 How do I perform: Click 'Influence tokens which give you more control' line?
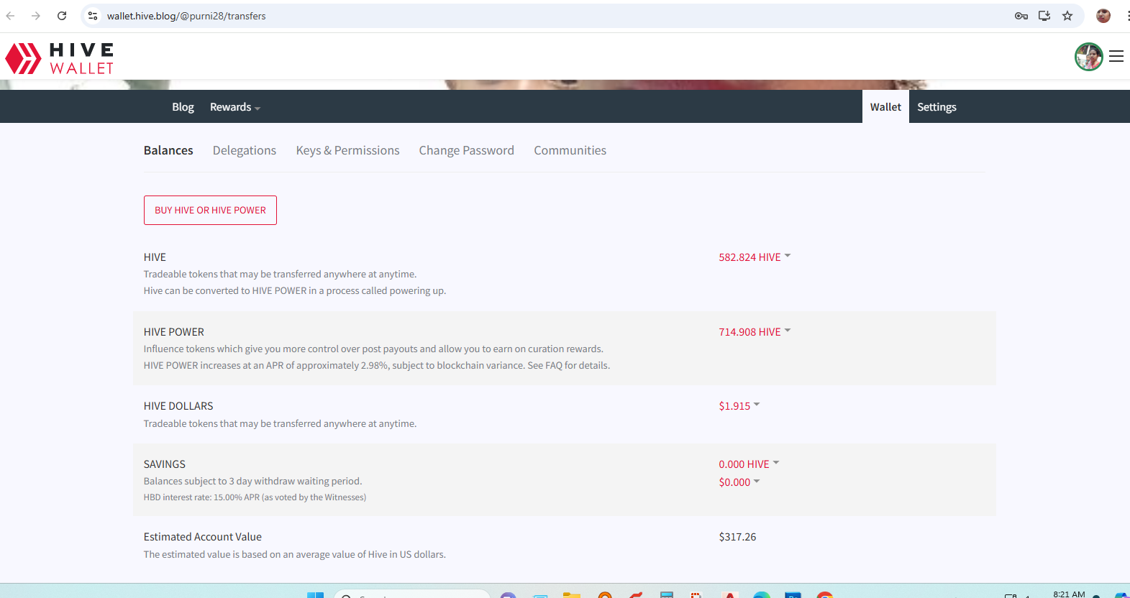tap(373, 349)
